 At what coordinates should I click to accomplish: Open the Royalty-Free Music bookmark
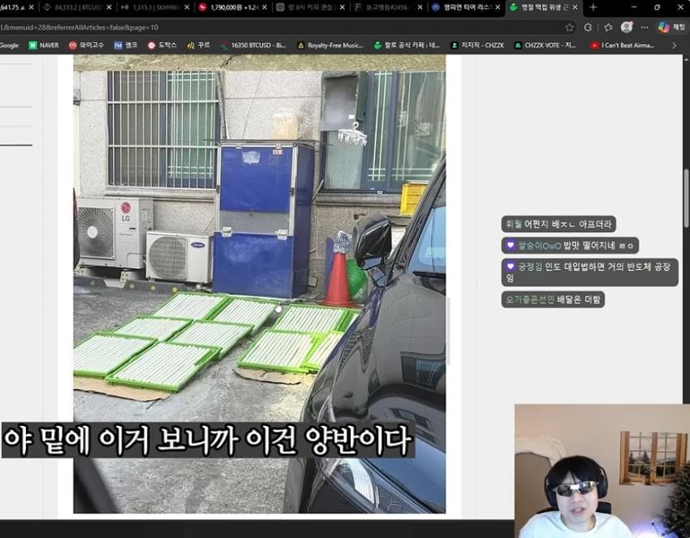coord(330,45)
